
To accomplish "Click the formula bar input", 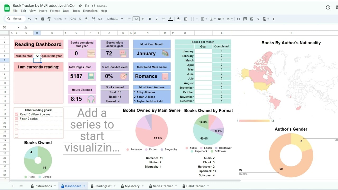I will (182, 27).
